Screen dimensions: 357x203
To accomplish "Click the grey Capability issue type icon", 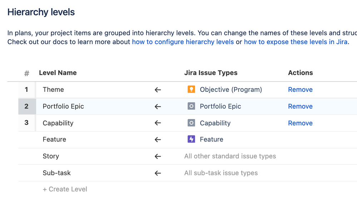I will 191,123.
